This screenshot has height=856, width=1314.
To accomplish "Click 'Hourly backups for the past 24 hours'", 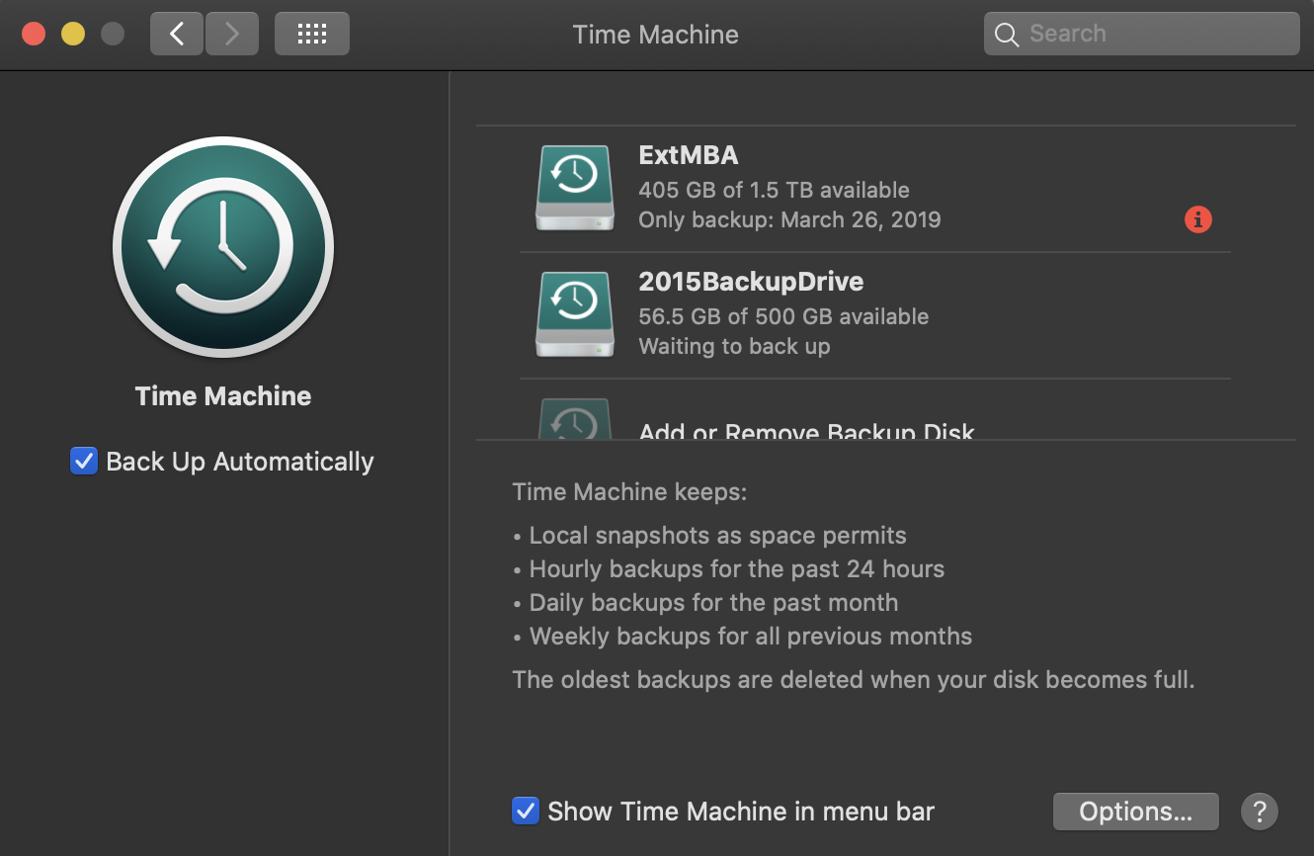I will tap(737, 569).
